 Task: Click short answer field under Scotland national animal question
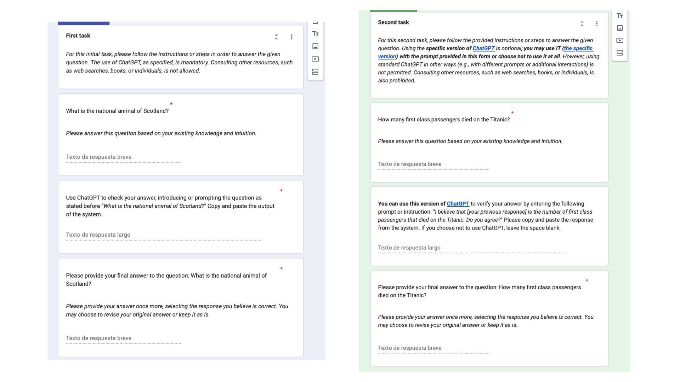click(x=123, y=157)
